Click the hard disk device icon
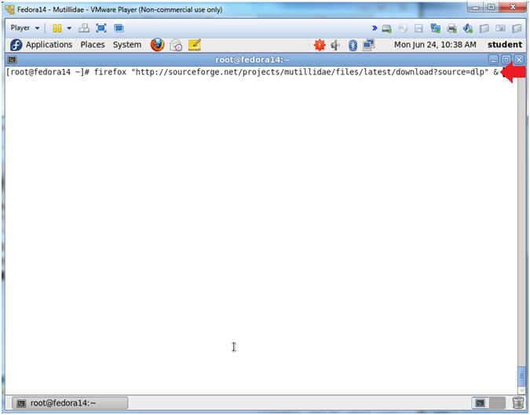The width and height of the screenshot is (530, 415). pos(386,29)
